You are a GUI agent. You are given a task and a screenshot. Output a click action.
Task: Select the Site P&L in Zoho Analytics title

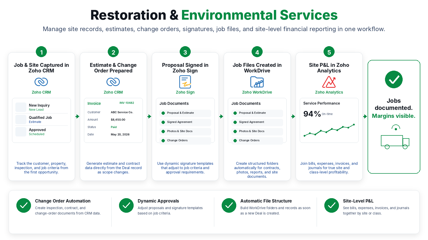point(329,68)
